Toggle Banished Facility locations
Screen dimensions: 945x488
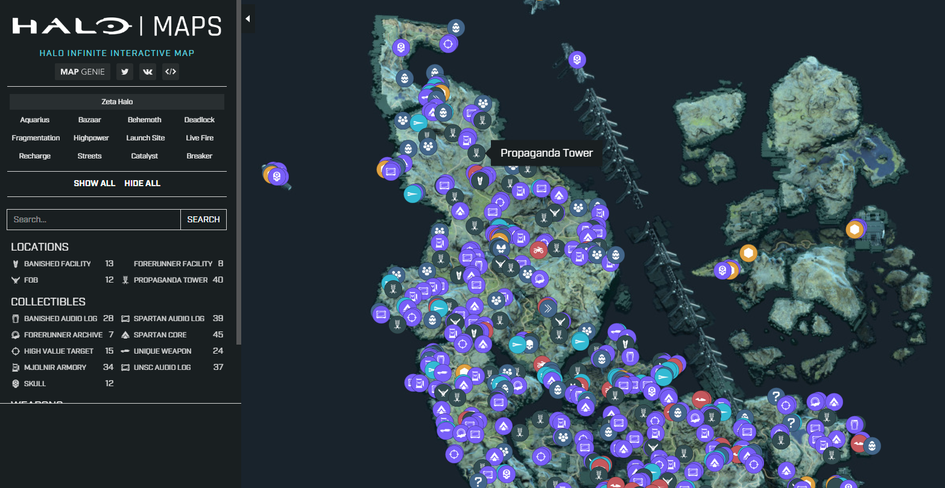click(63, 264)
